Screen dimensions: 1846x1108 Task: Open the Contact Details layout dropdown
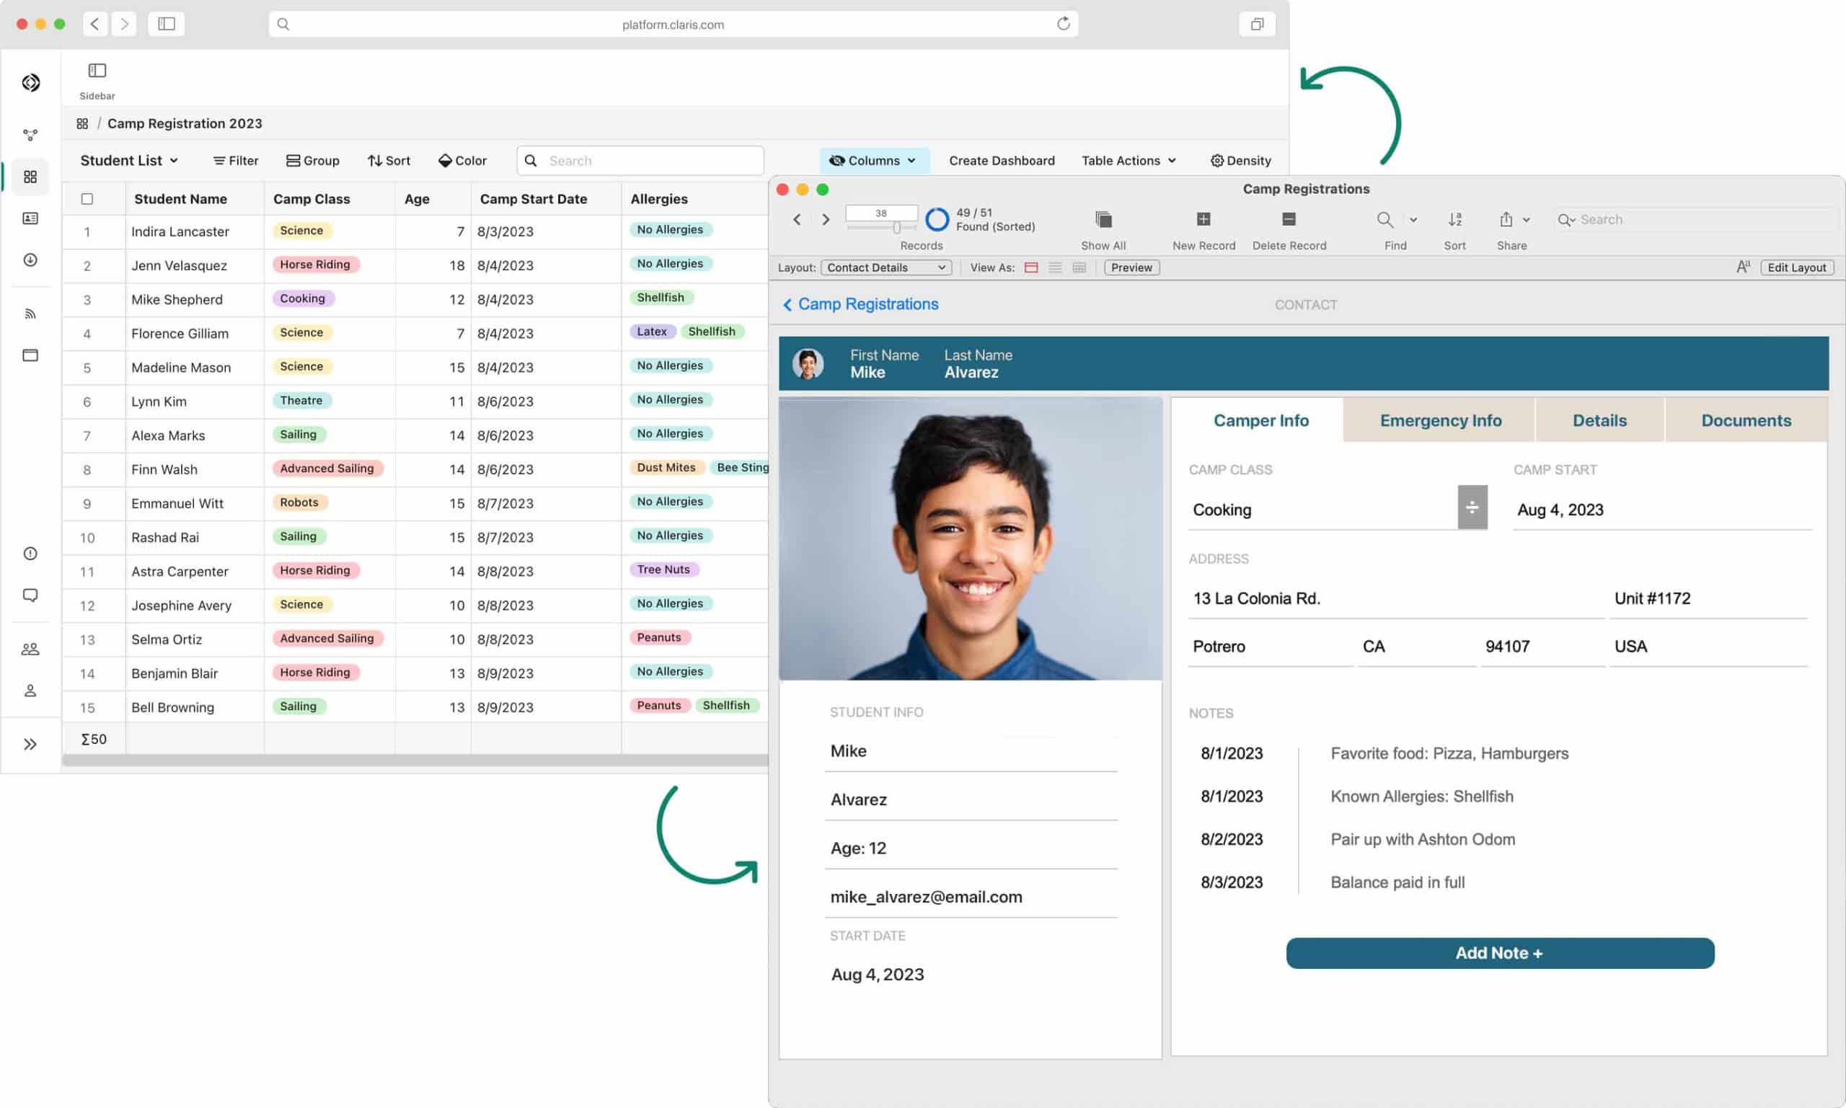[886, 267]
